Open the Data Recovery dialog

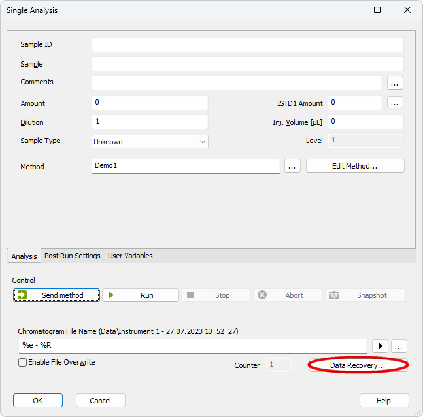[x=358, y=365]
